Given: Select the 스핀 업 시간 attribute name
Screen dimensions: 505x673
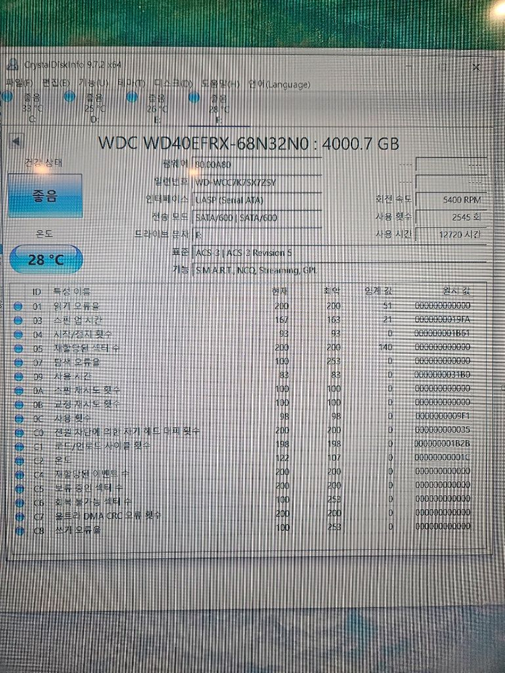Looking at the screenshot, I should tap(77, 320).
